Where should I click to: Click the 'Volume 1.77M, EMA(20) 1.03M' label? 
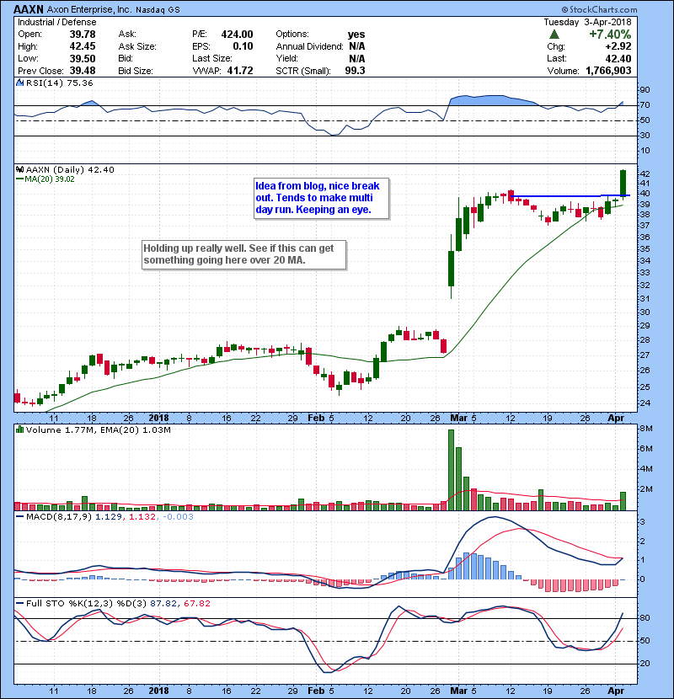(98, 430)
